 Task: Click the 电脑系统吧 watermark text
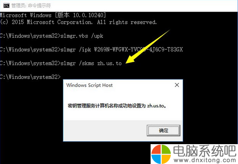(205, 150)
